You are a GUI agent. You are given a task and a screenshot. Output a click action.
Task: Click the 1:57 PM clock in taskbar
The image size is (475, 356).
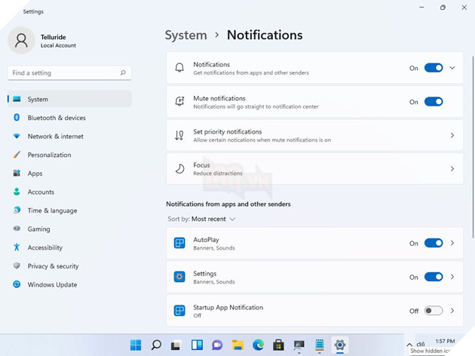click(x=445, y=341)
